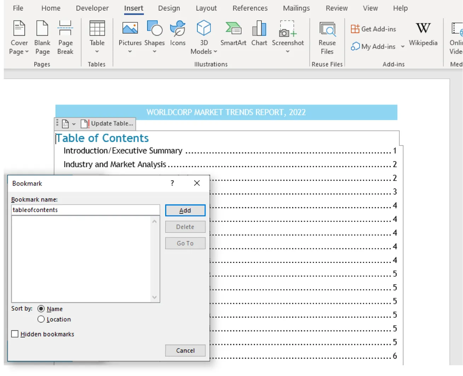The height and width of the screenshot is (376, 463).
Task: Switch to the References ribbon tab
Action: pyautogui.click(x=250, y=8)
